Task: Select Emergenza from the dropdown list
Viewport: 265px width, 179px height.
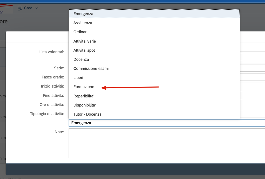Action: point(83,14)
